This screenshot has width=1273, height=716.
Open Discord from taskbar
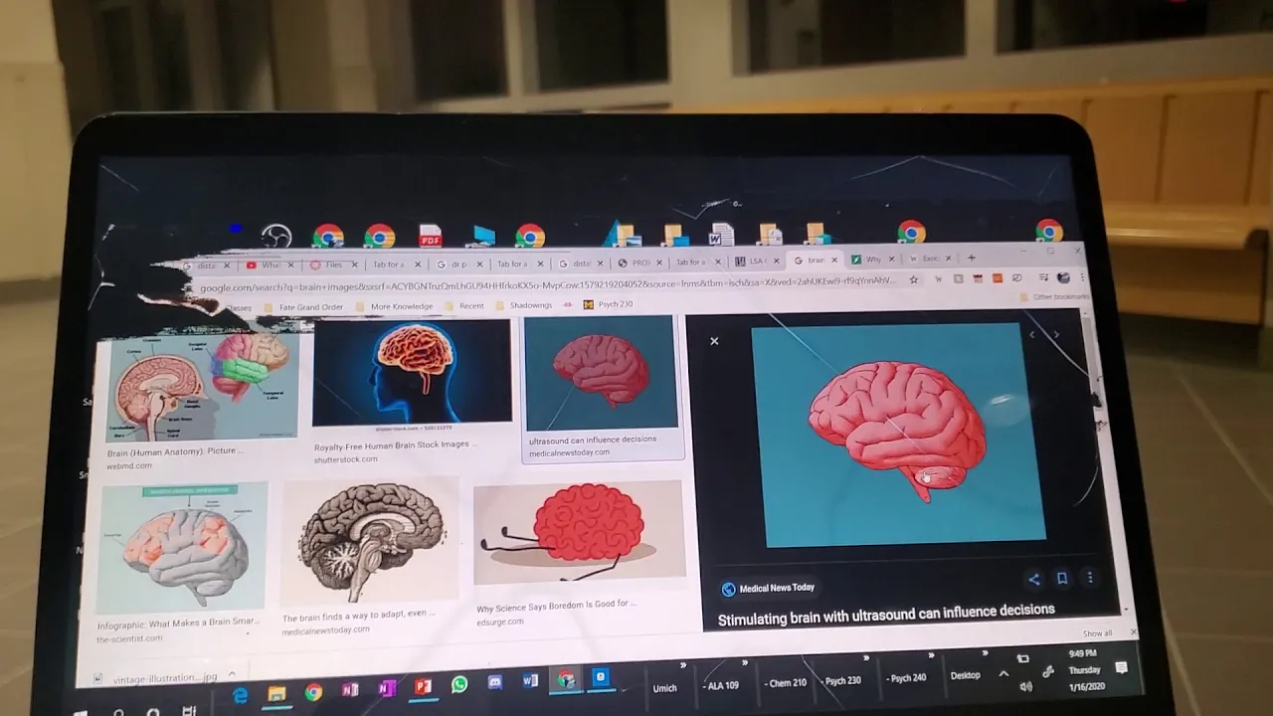pyautogui.click(x=495, y=683)
